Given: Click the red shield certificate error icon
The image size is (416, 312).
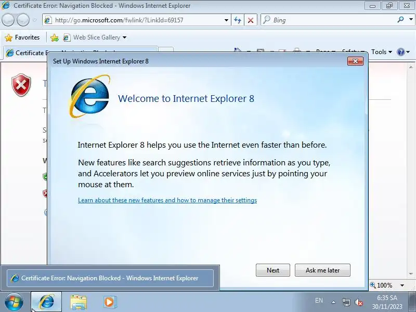Looking at the screenshot, I should (21, 85).
